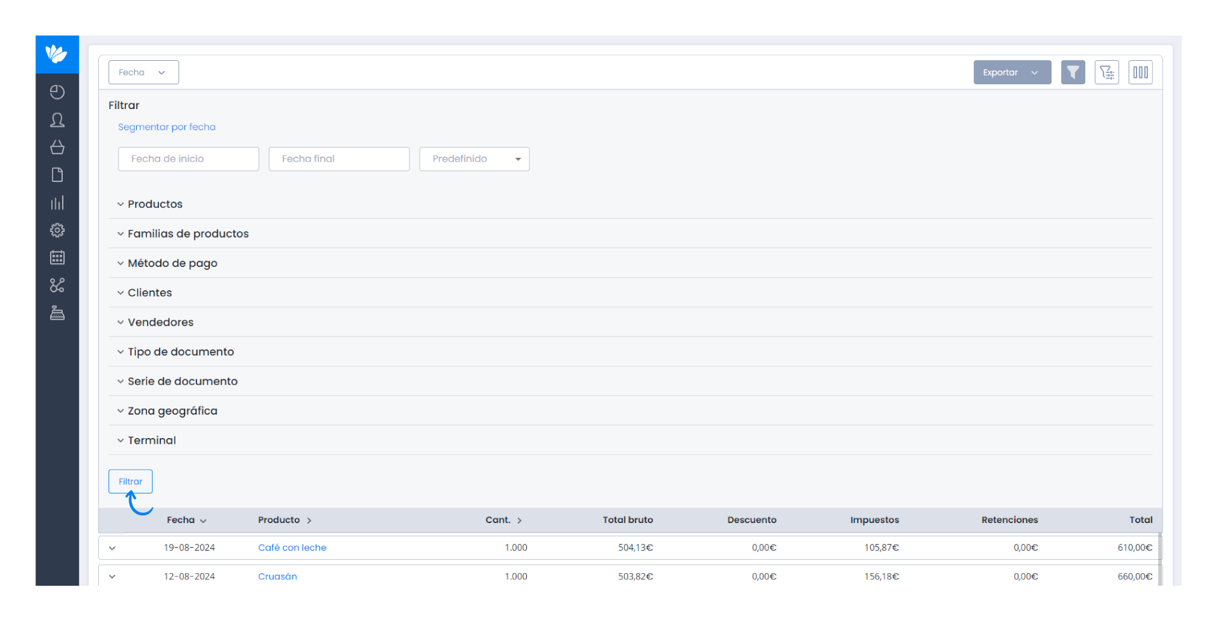The image size is (1217, 620).
Task: Click the Total bruto column header
Action: click(x=628, y=520)
